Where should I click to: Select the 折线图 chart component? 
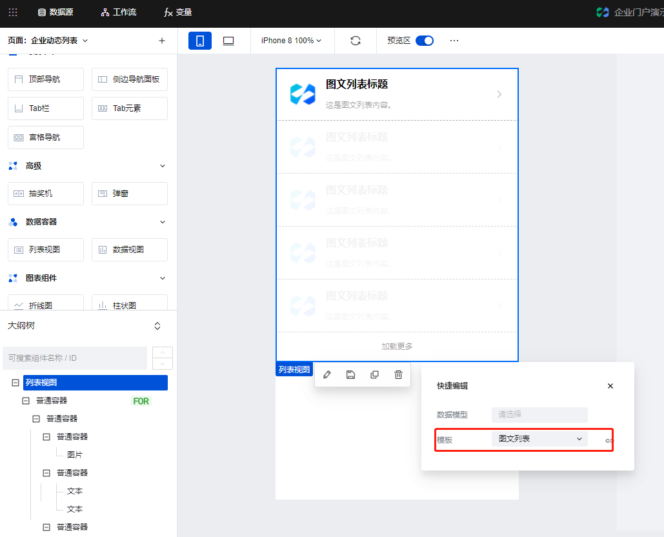click(46, 302)
